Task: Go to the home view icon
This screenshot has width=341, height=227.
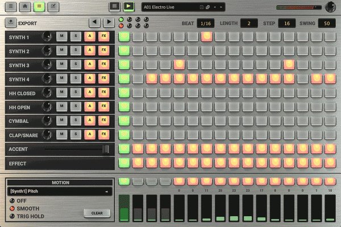Action: [x=25, y=6]
